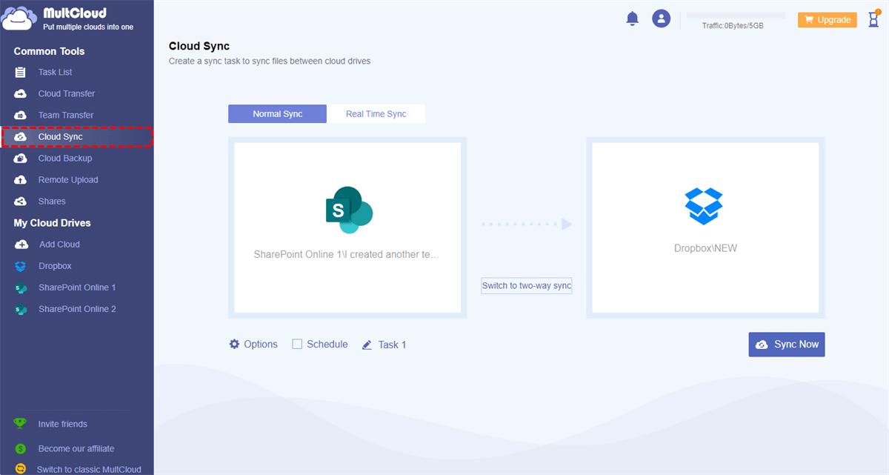Click the hourglass icon at top right
This screenshot has height=475, width=889.
tap(873, 19)
